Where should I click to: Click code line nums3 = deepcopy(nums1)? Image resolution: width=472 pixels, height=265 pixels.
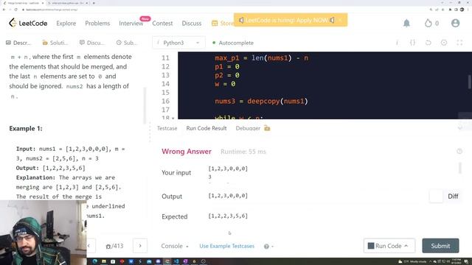point(261,102)
